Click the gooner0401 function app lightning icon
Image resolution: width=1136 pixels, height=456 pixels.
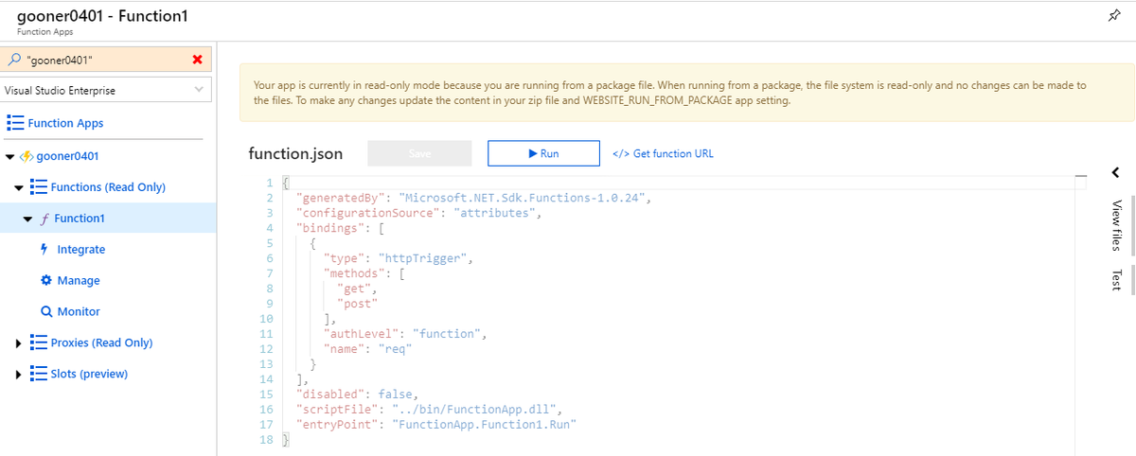click(x=27, y=156)
